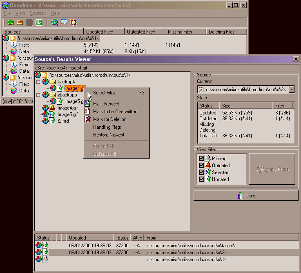The width and height of the screenshot is (301, 273).
Task: Open the Sources menu in the menu bar
Action: click(x=38, y=13)
